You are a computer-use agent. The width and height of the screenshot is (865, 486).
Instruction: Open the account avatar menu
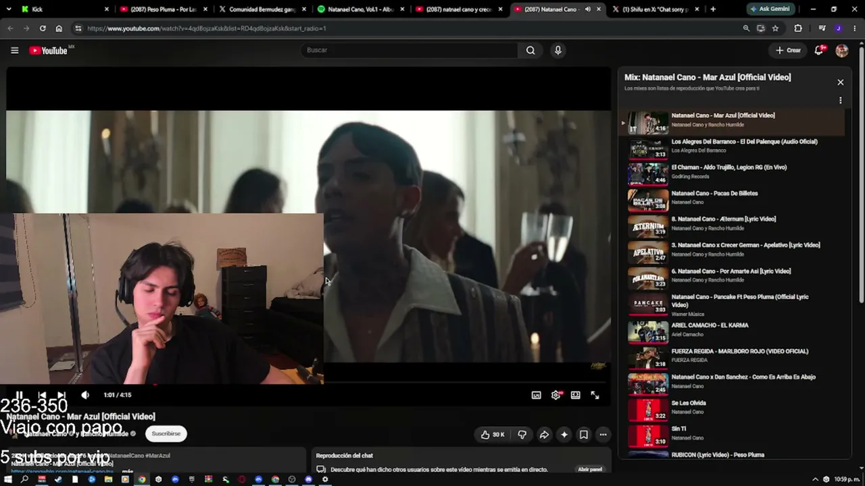[x=841, y=50]
